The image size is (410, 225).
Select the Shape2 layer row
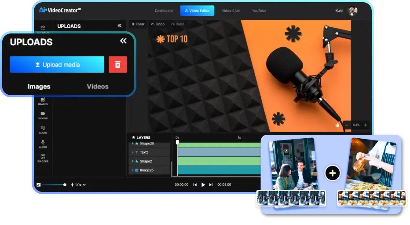[150, 161]
